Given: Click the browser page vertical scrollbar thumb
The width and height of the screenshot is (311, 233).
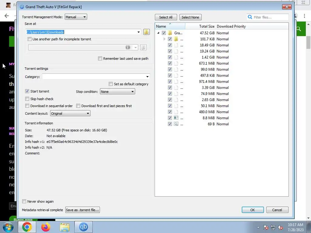Looking at the screenshot, I should 308,42.
